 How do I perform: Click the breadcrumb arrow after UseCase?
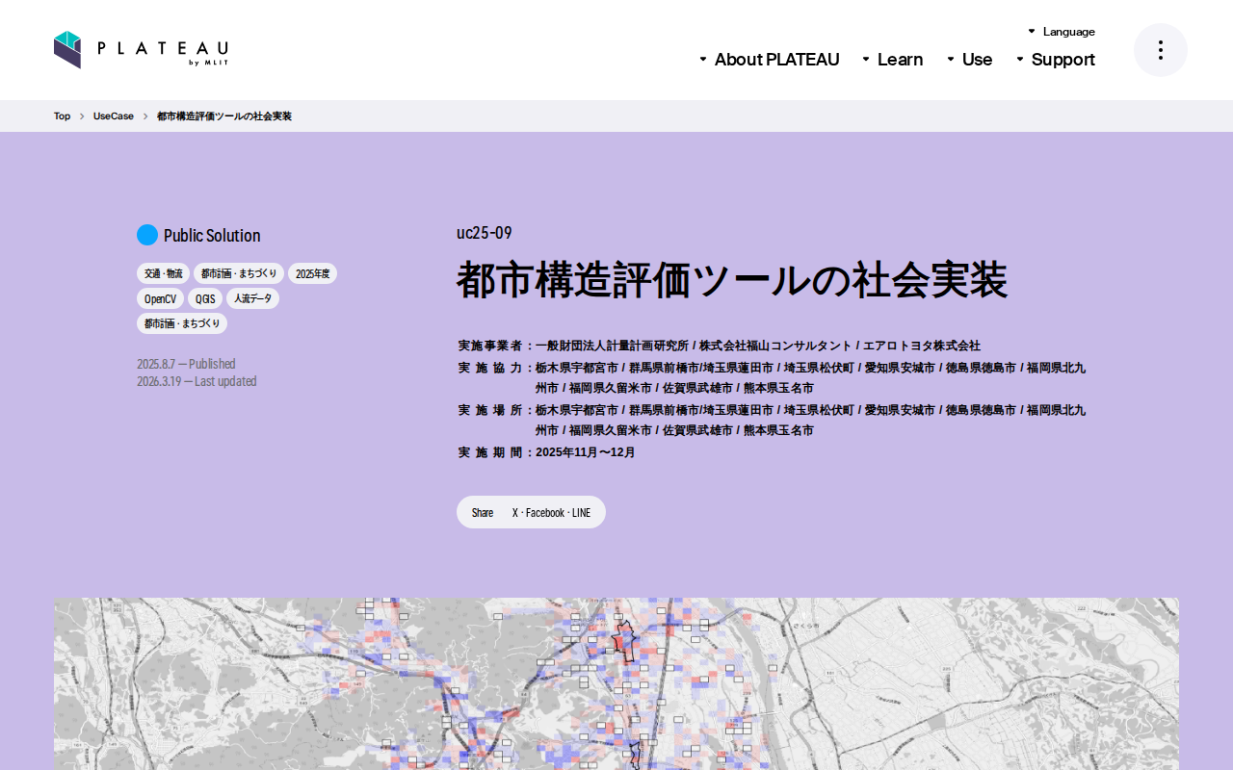[x=145, y=116]
